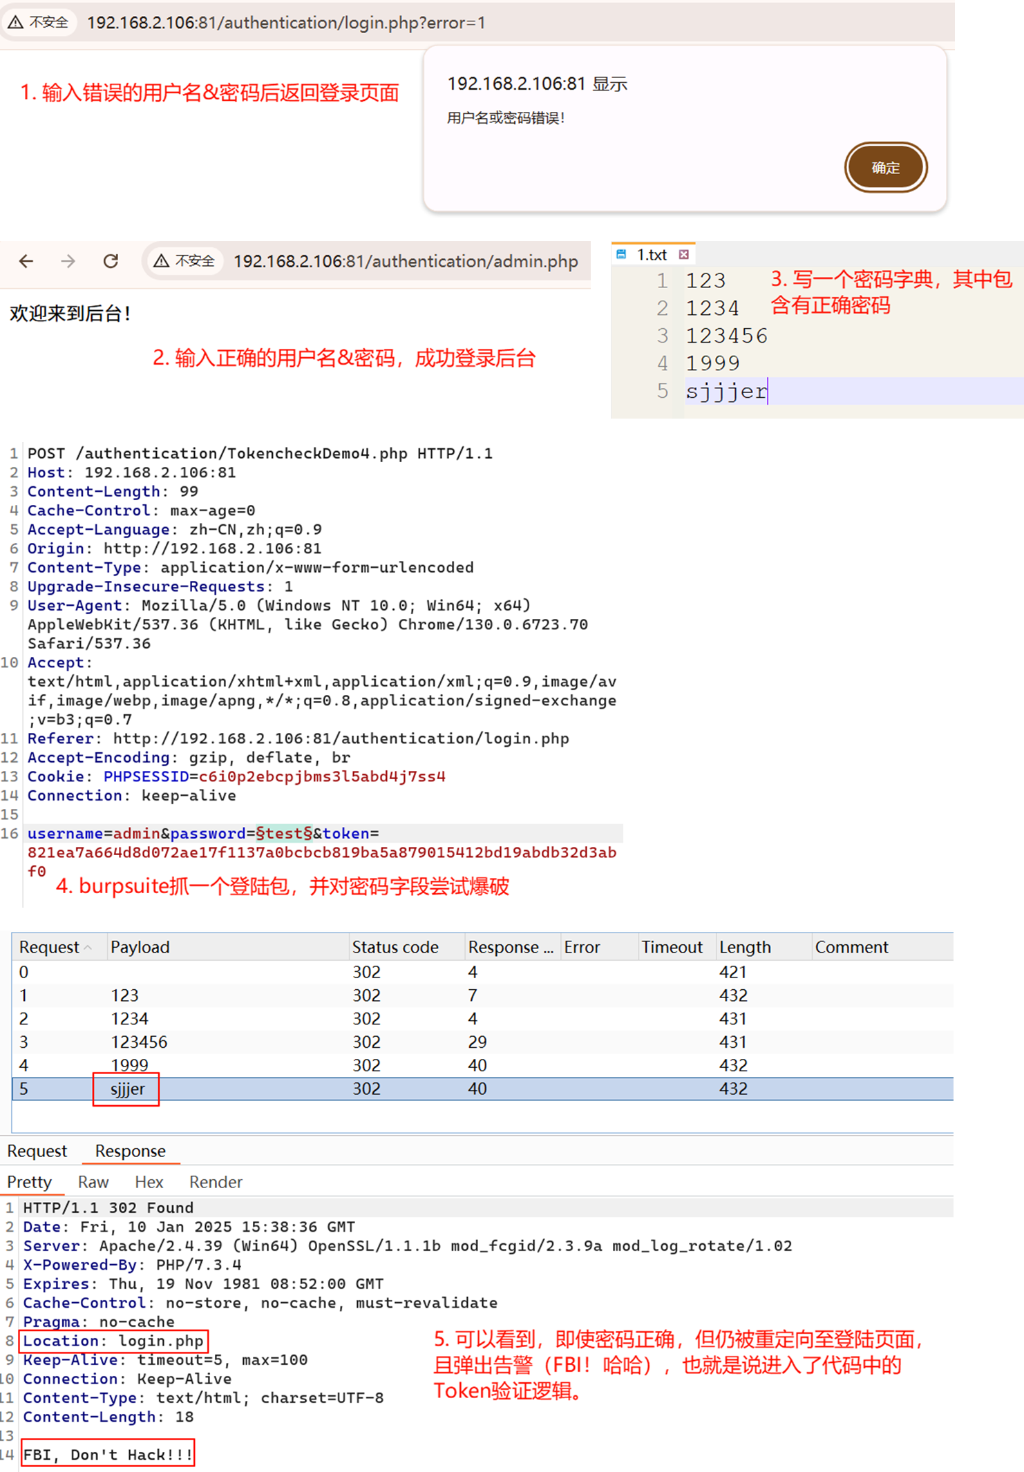This screenshot has width=1024, height=1472.
Task: Confirm the alert with the 确定 button
Action: tap(885, 168)
